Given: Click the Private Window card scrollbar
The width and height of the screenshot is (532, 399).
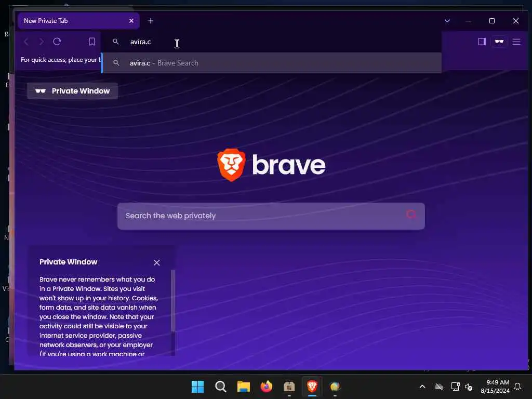Looking at the screenshot, I should point(173,300).
